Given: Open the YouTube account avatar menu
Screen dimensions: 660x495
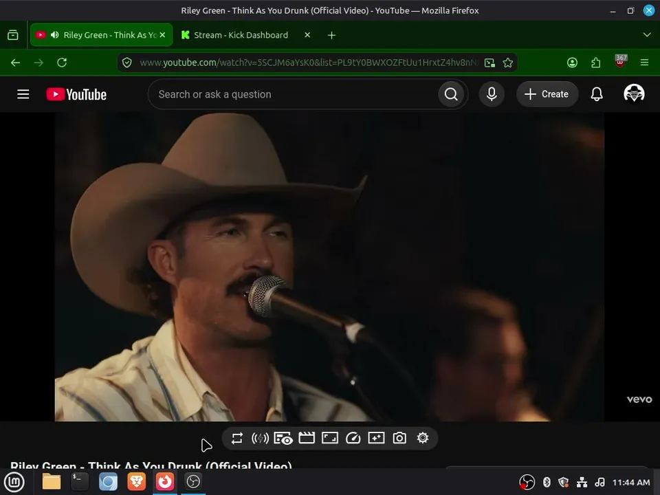Looking at the screenshot, I should pos(634,93).
